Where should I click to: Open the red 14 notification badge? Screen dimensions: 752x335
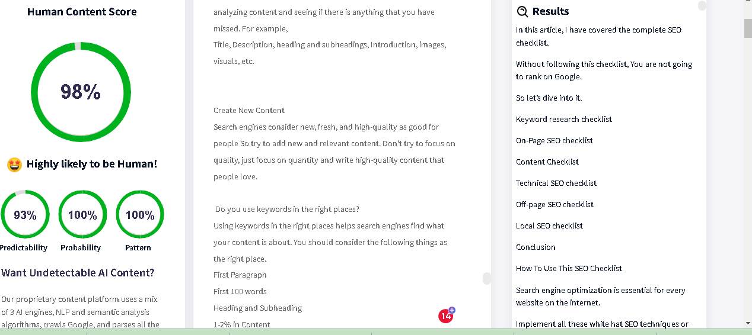pyautogui.click(x=445, y=317)
